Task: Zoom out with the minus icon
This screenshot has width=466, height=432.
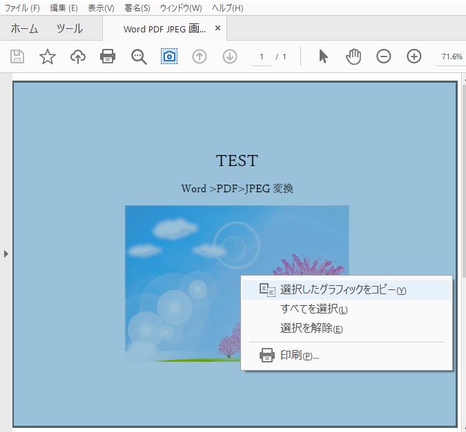Action: pyautogui.click(x=384, y=56)
